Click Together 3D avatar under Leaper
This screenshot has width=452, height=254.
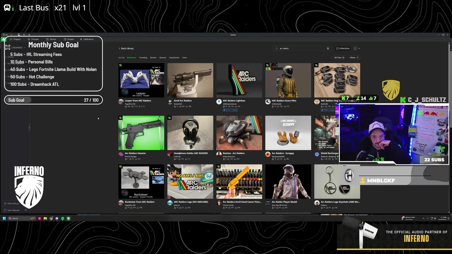click(121, 102)
